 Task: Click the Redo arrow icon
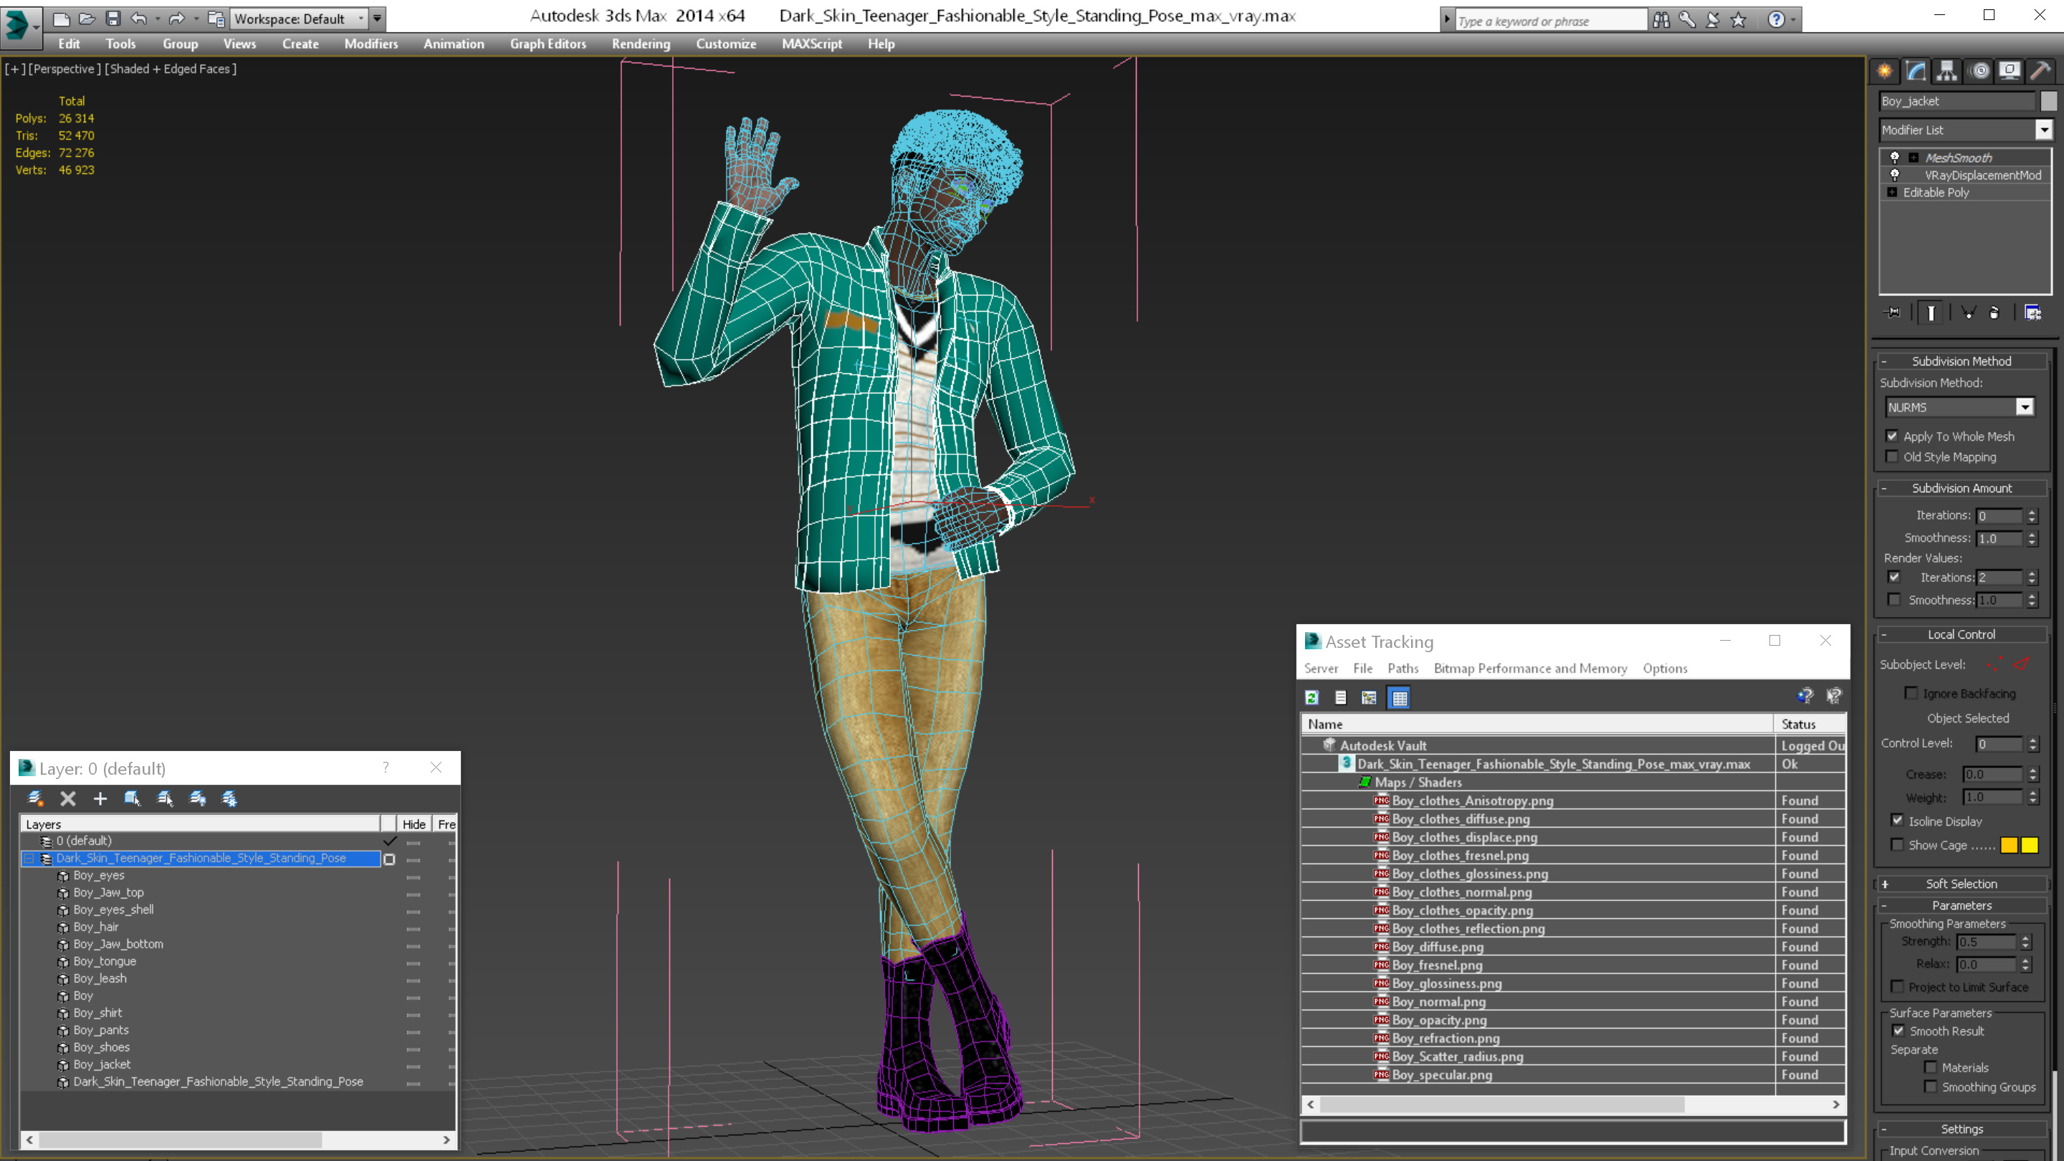176,19
